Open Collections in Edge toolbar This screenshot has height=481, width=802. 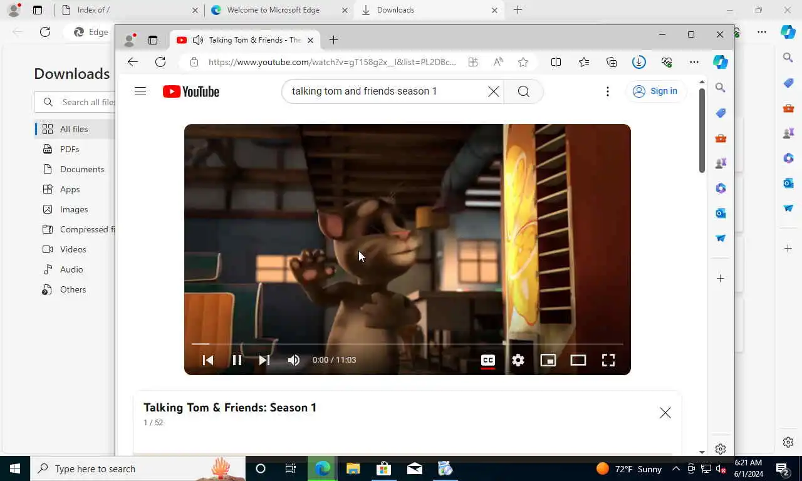pyautogui.click(x=612, y=62)
